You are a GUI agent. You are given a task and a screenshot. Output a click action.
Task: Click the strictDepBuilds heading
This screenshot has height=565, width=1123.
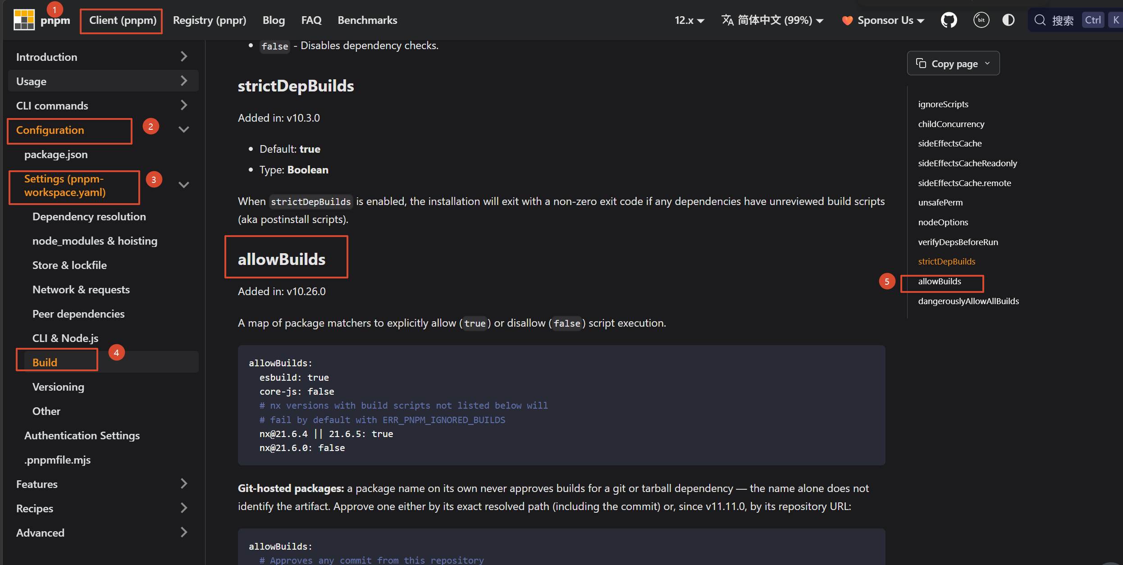pos(296,86)
